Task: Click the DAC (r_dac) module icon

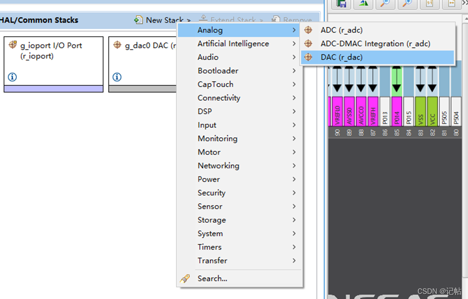Action: (x=308, y=57)
